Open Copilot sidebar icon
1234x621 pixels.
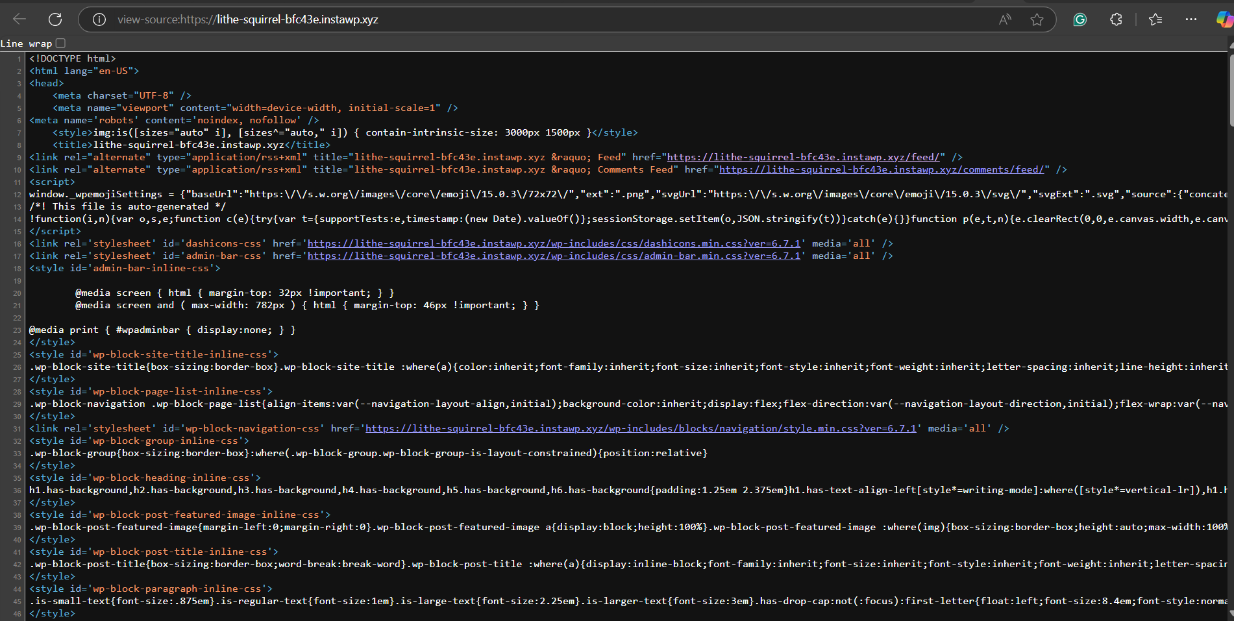pos(1224,19)
